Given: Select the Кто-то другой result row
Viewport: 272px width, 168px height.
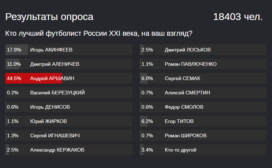Looking at the screenshot, I should (203, 150).
